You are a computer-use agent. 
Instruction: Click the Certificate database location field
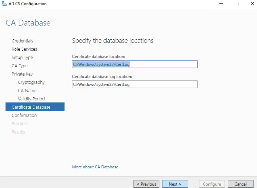[135, 64]
